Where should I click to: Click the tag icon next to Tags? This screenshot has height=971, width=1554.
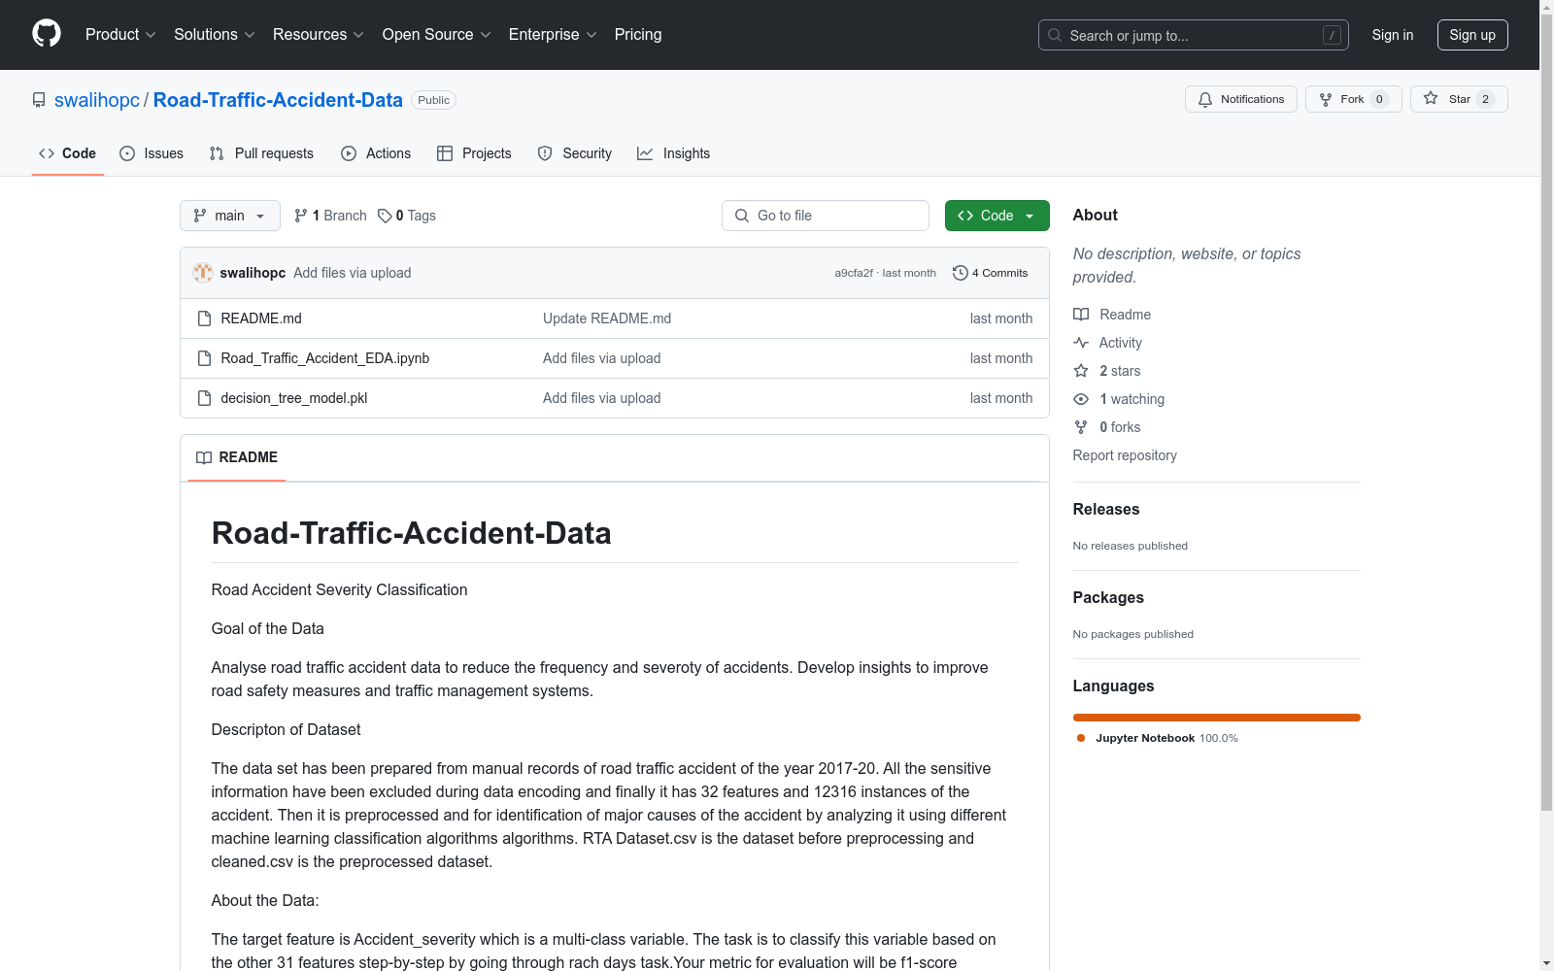[x=385, y=216]
